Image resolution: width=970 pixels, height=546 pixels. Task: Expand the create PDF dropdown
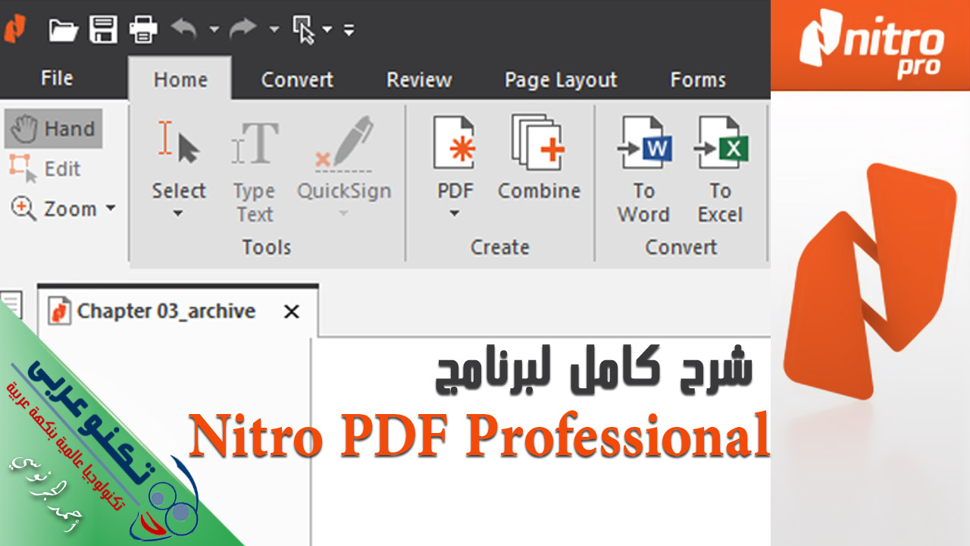pyautogui.click(x=454, y=214)
